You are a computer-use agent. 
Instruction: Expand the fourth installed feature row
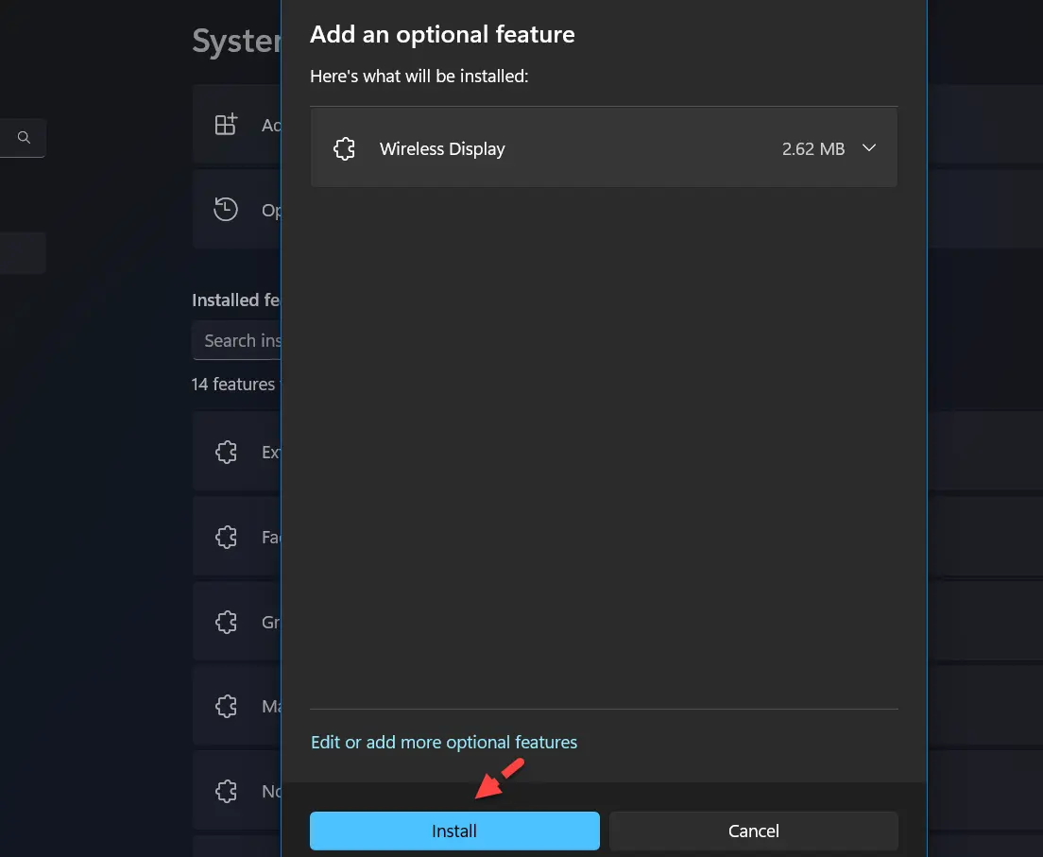point(236,706)
